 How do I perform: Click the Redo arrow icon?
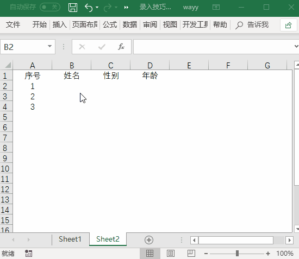108,8
